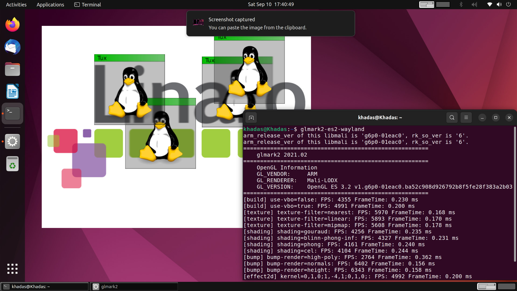Viewport: 517px width, 291px height.
Task: Click the GL_VERSION OpenGL ES 3.2 line
Action: 385,187
